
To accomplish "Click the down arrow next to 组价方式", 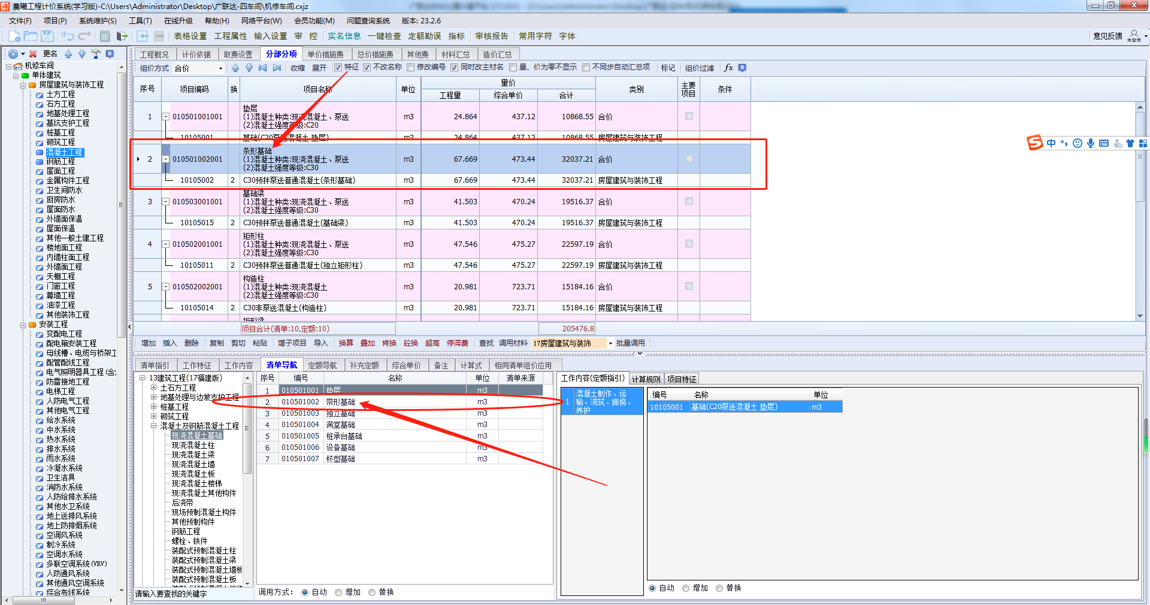I will coord(249,68).
